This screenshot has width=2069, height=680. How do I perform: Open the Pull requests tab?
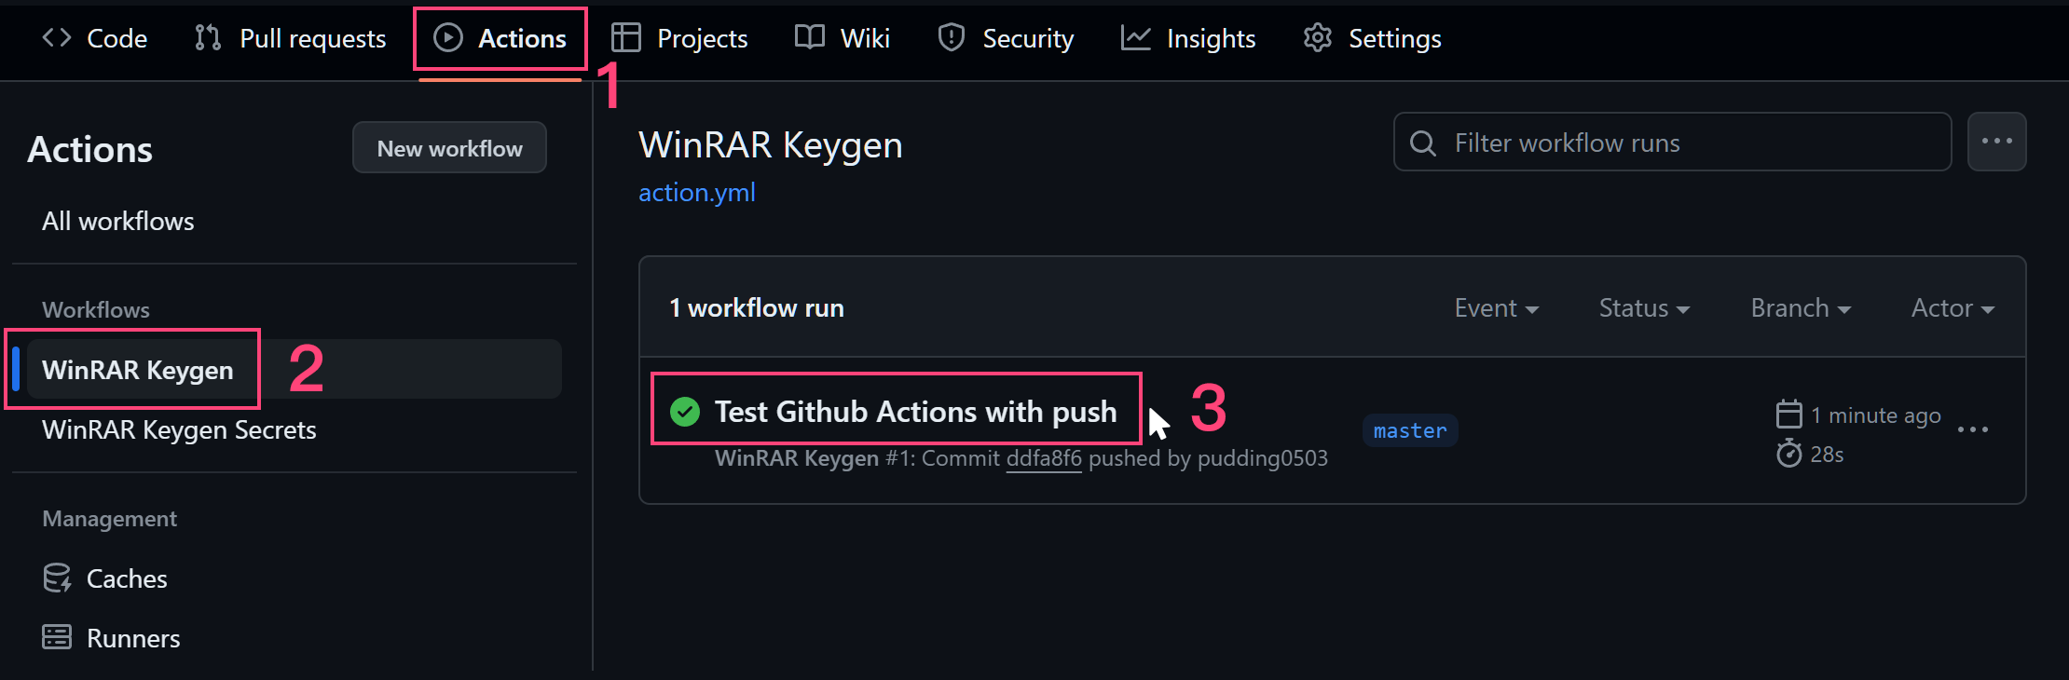(x=290, y=38)
